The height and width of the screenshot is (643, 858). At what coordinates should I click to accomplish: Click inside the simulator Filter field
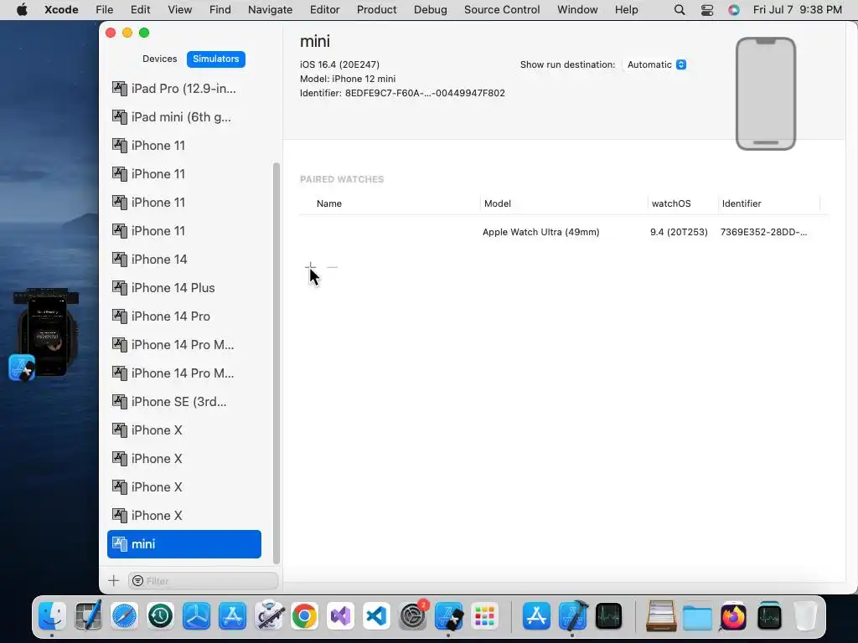[204, 581]
